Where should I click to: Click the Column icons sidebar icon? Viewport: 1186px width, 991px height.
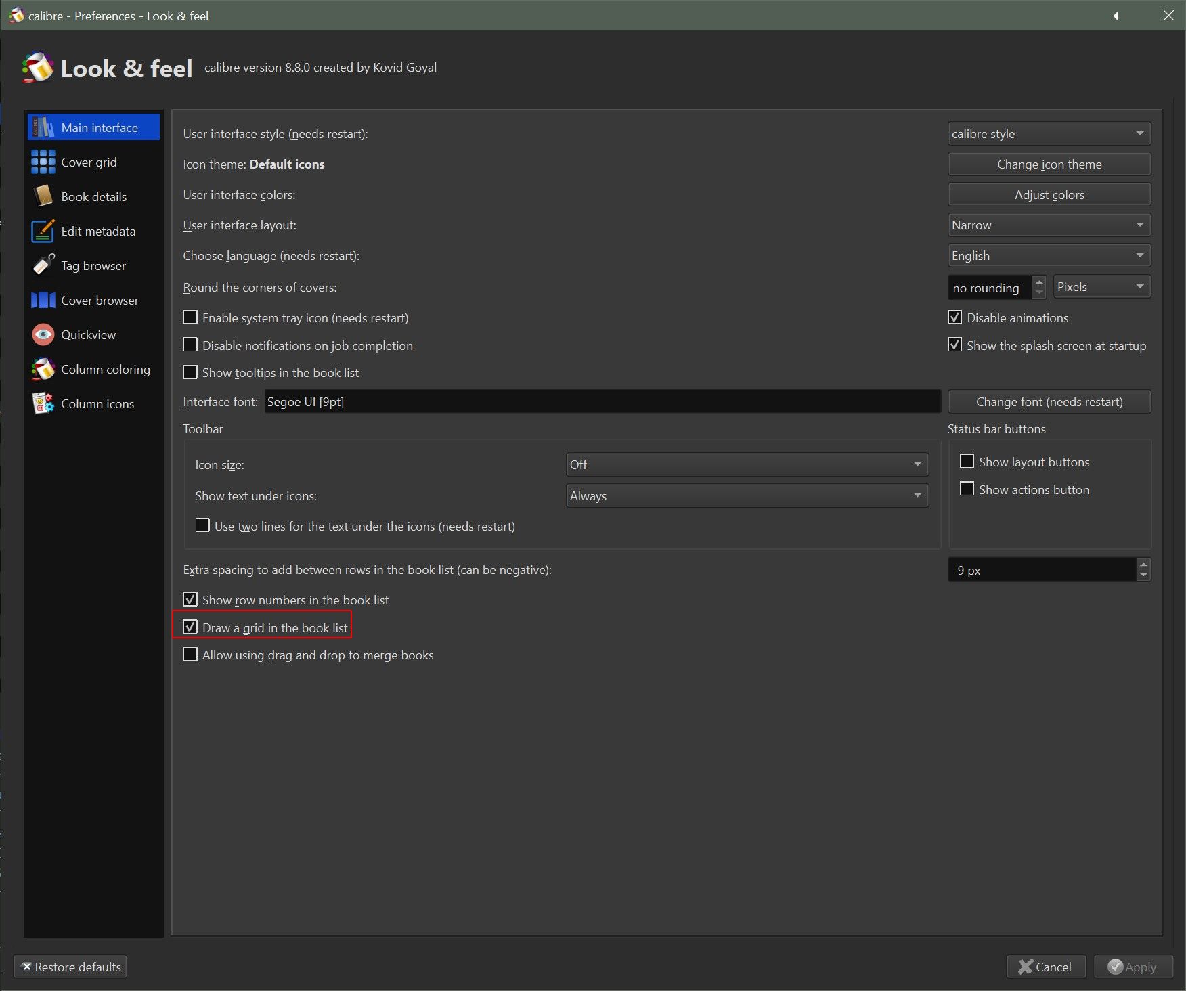(x=43, y=403)
